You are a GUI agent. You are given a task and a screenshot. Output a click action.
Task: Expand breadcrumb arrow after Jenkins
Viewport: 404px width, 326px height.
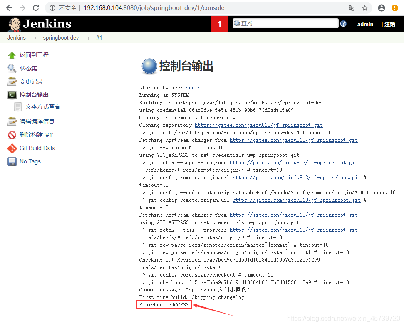click(35, 38)
